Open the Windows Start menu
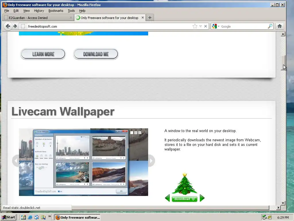Image resolution: width=294 pixels, height=221 pixels. coord(8,218)
